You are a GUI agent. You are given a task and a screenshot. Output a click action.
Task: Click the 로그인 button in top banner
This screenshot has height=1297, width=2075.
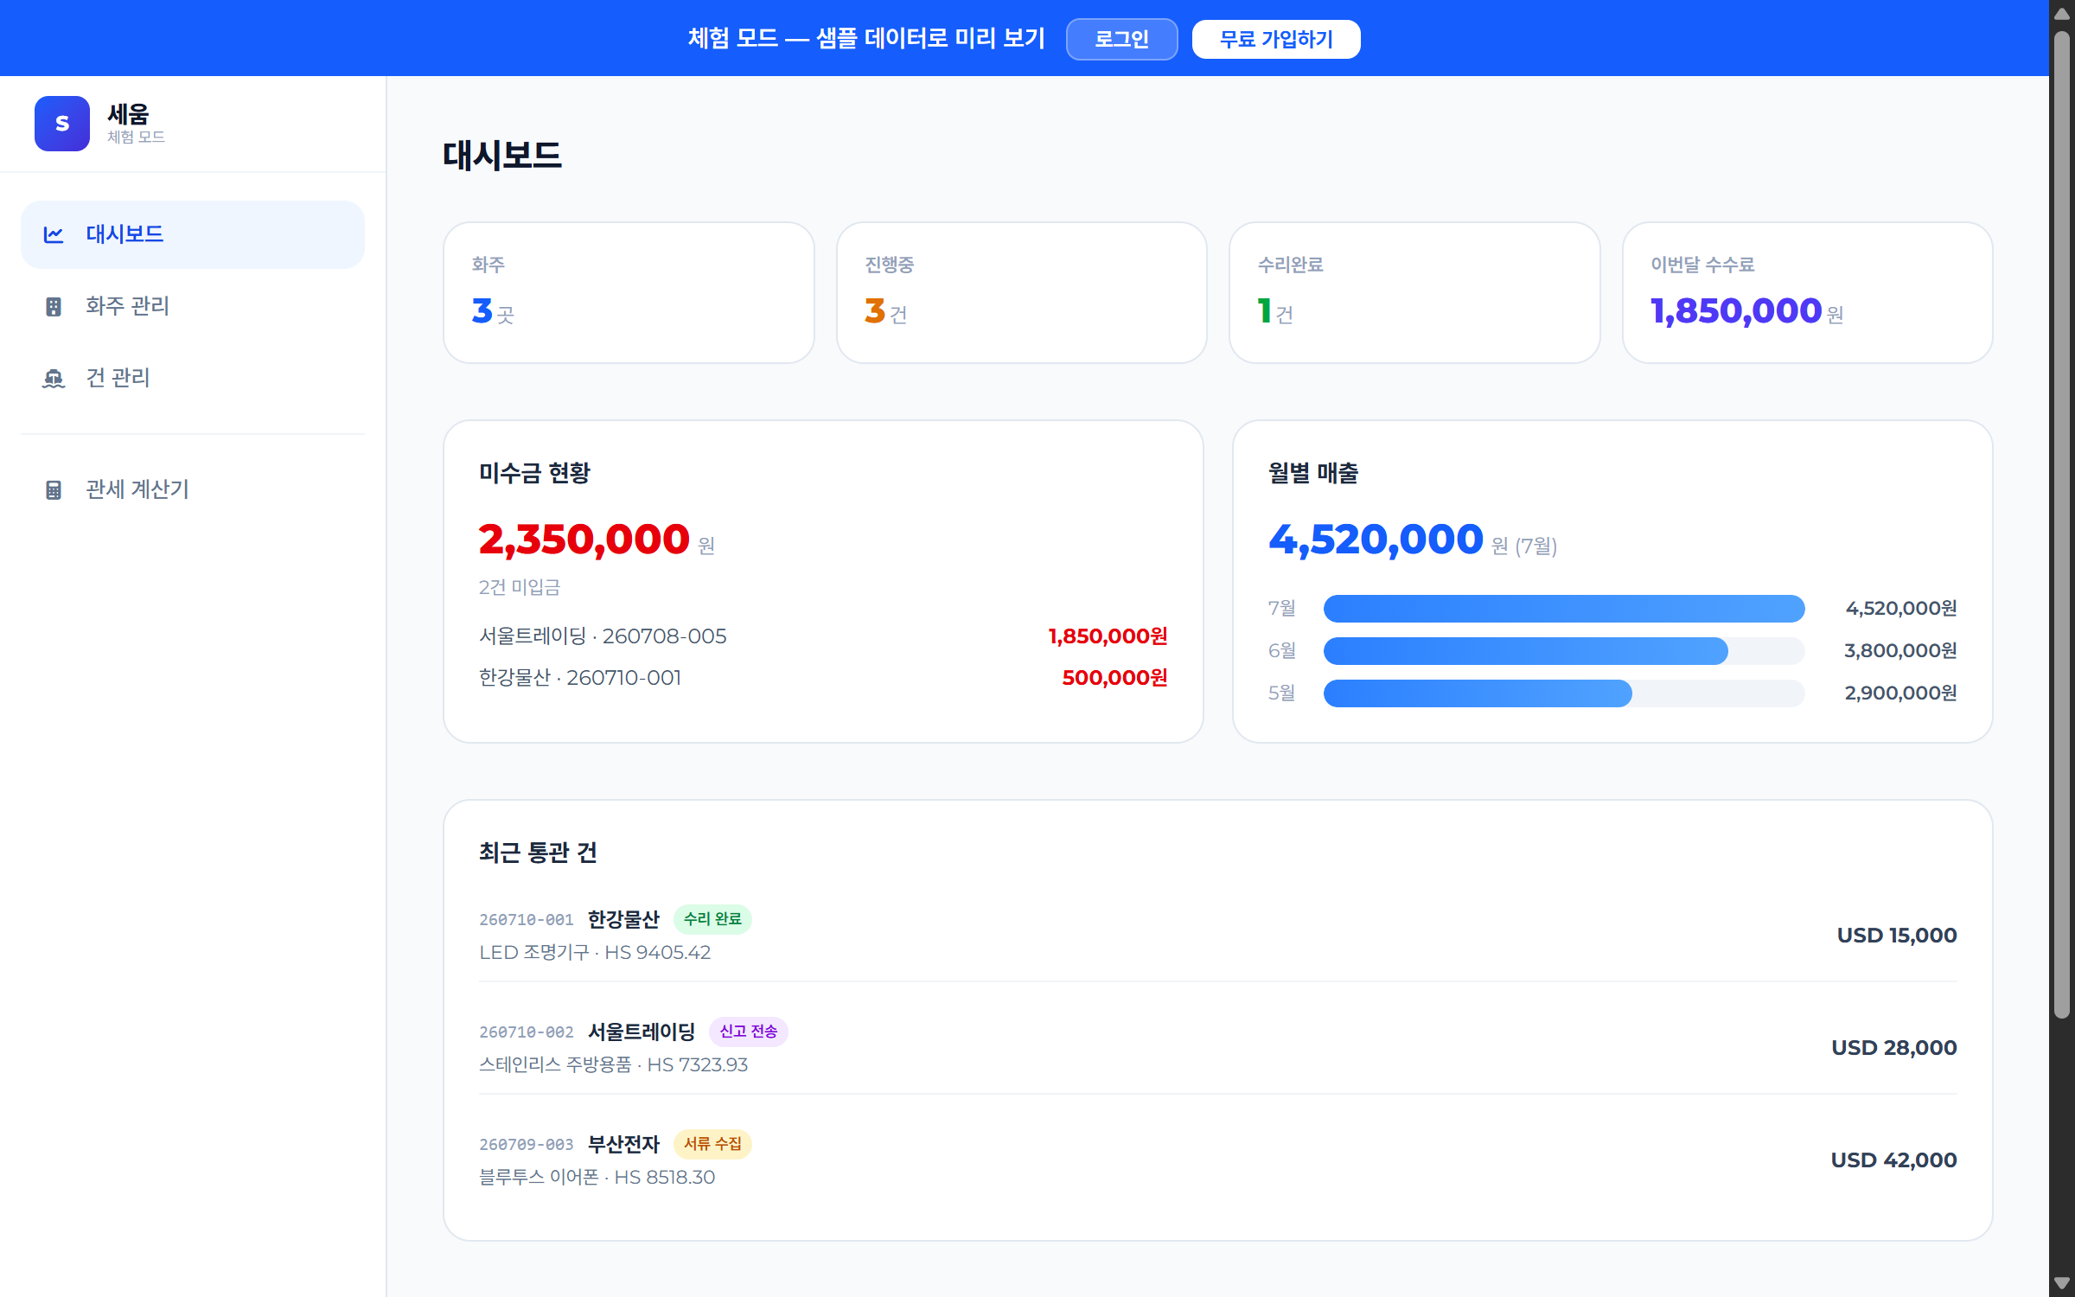coord(1121,39)
